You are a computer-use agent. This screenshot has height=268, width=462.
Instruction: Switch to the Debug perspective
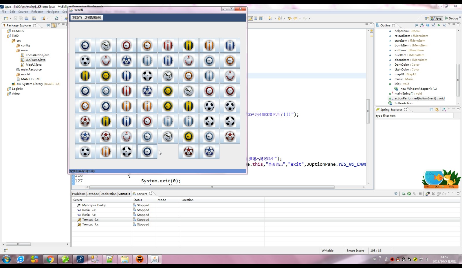click(x=451, y=18)
